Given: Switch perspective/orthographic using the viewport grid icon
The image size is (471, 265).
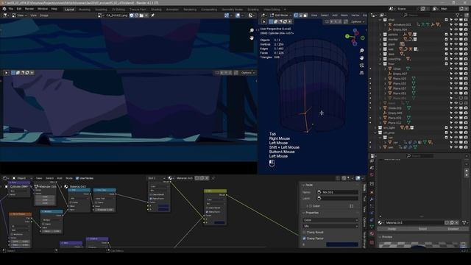Looking at the screenshot, I should [361, 73].
